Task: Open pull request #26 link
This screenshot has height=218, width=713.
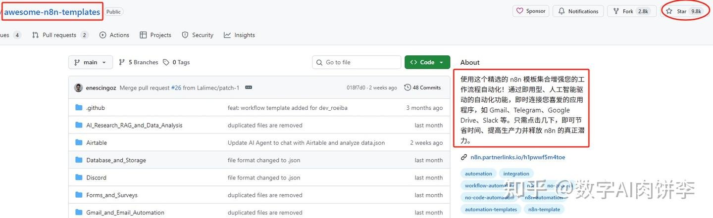Action: [x=176, y=87]
